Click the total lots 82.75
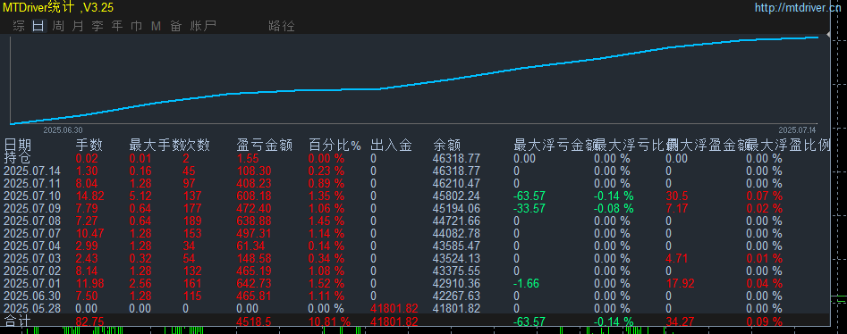847x334 pixels. [x=89, y=321]
